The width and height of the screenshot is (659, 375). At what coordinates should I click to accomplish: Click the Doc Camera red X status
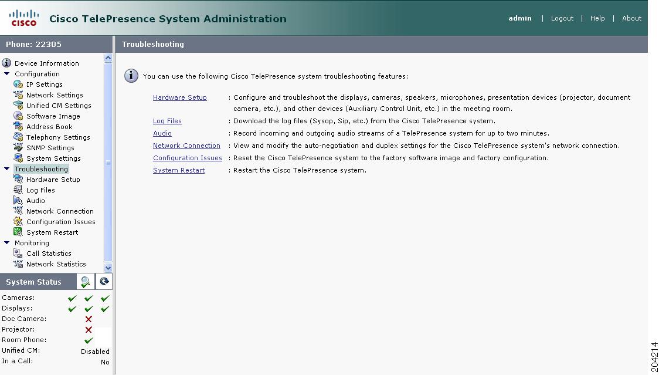[x=89, y=319]
